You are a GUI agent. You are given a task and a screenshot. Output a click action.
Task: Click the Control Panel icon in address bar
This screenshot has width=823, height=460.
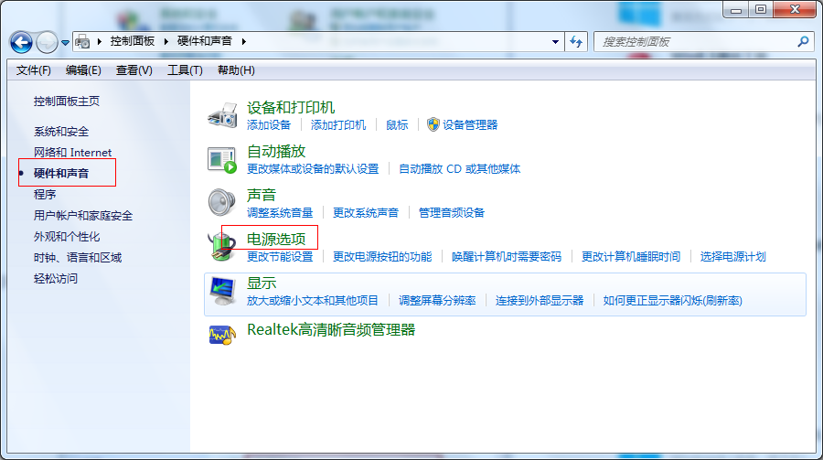click(x=82, y=41)
